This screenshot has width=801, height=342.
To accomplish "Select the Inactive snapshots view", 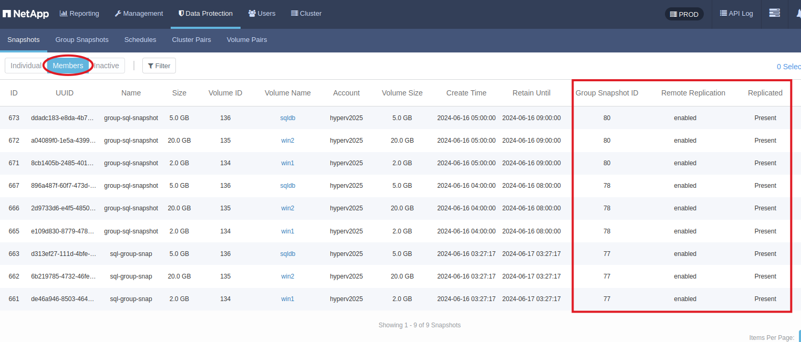I will point(107,66).
